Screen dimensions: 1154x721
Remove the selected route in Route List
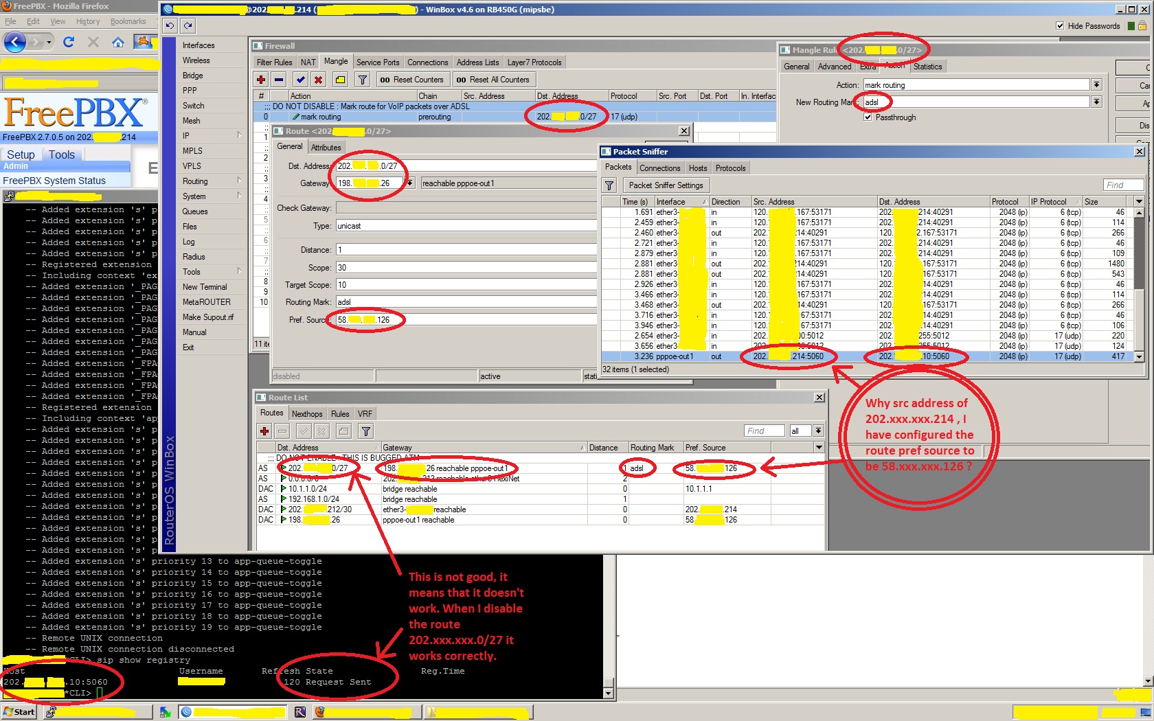tap(282, 431)
